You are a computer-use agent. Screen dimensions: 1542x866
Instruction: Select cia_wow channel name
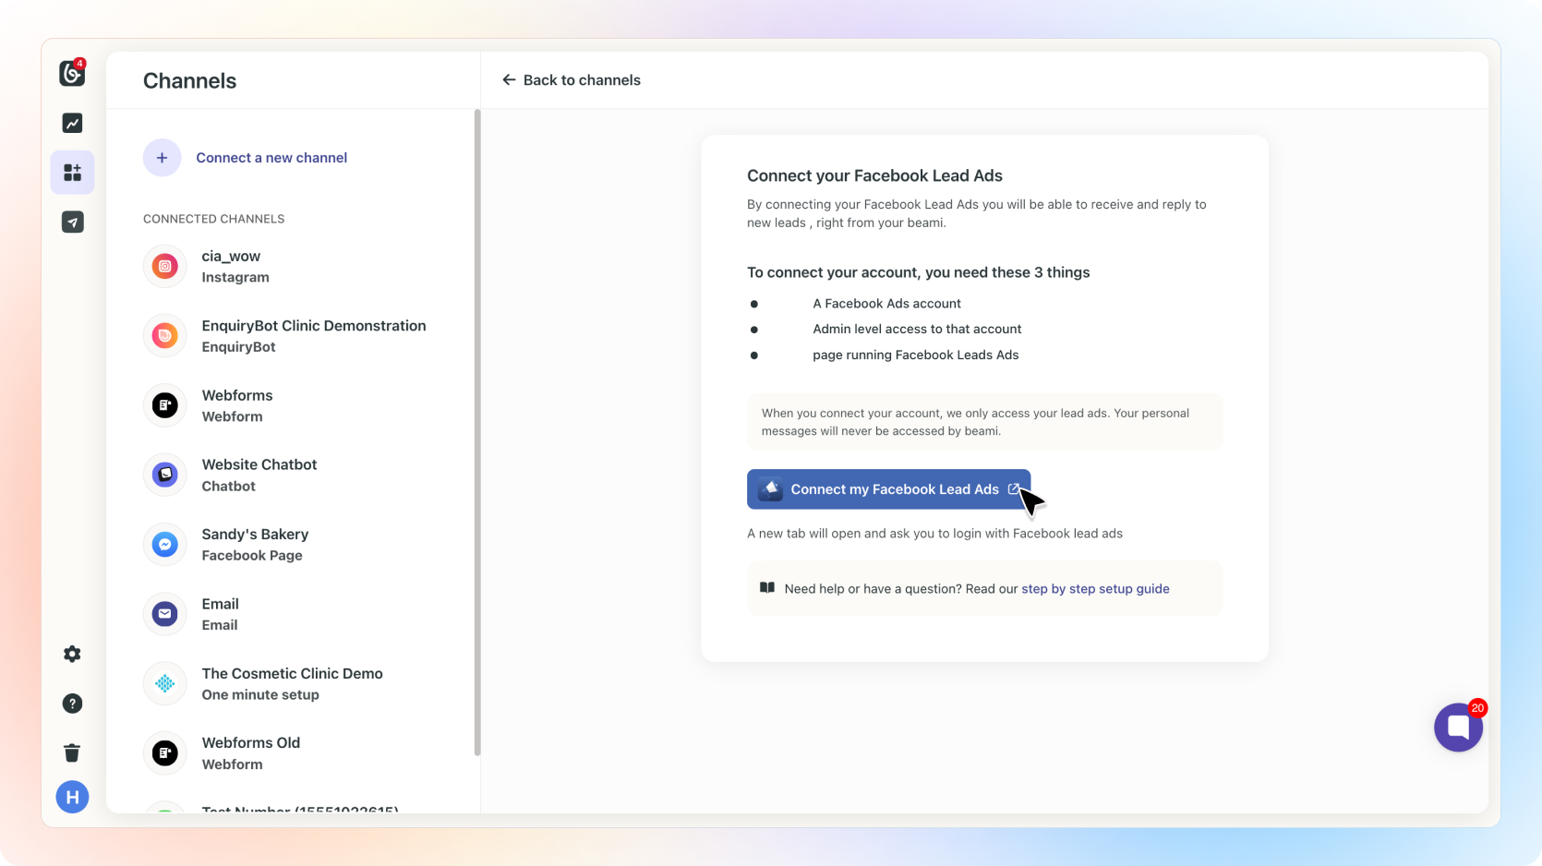pos(231,256)
